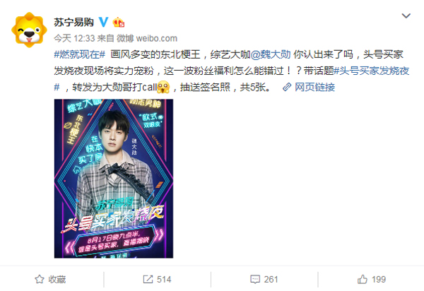Open the #燃就现在# hashtag topic

(x=79, y=54)
